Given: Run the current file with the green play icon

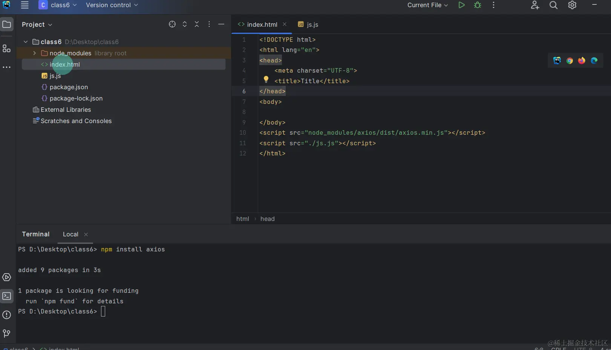Looking at the screenshot, I should pyautogui.click(x=461, y=5).
